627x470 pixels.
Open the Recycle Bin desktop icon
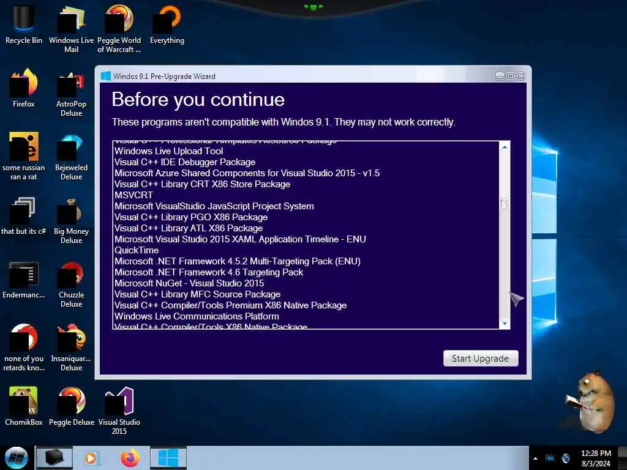pos(24,23)
